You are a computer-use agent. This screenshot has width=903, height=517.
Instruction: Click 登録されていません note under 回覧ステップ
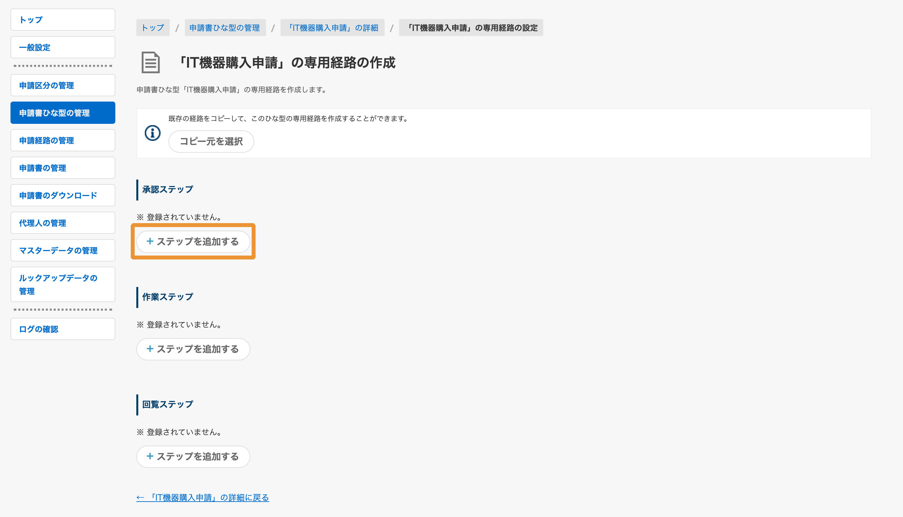179,432
